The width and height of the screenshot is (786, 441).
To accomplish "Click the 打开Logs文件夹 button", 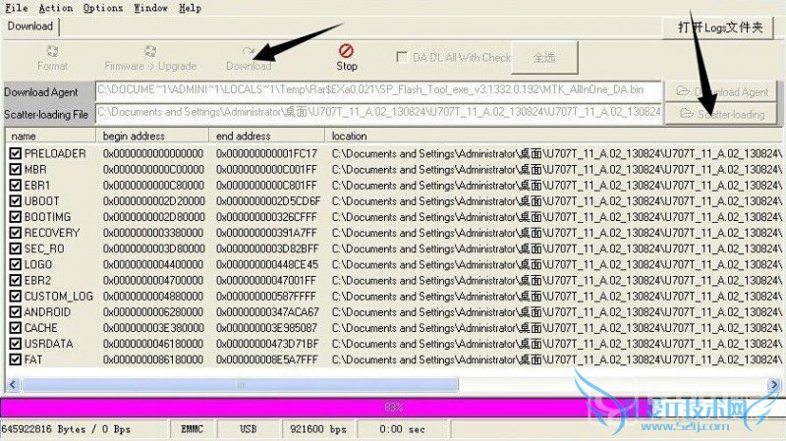I will point(719,28).
